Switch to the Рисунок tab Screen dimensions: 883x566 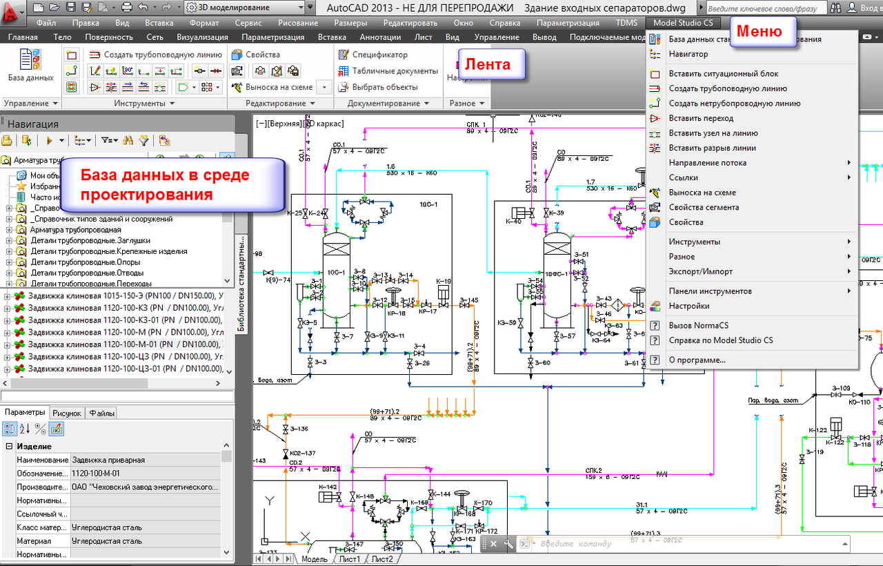67,413
